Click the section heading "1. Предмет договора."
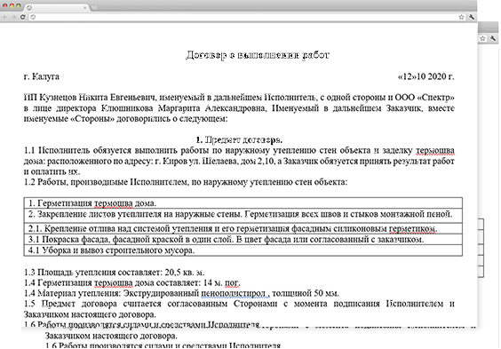This screenshot has height=349, width=501. pyautogui.click(x=239, y=139)
